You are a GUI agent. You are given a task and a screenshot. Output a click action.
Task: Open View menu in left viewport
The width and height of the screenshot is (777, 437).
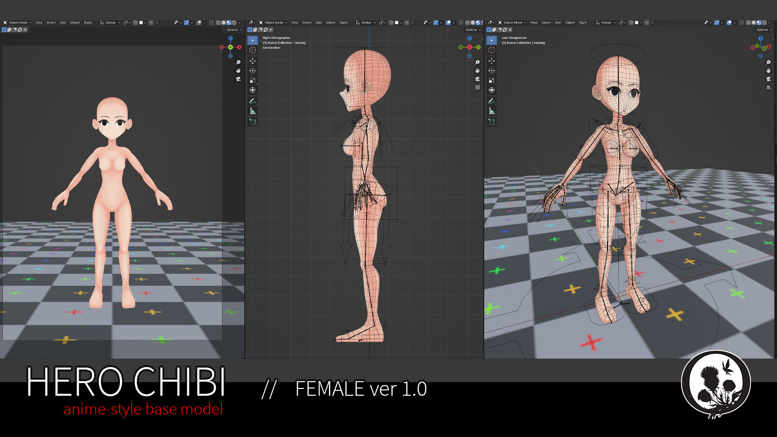[39, 22]
